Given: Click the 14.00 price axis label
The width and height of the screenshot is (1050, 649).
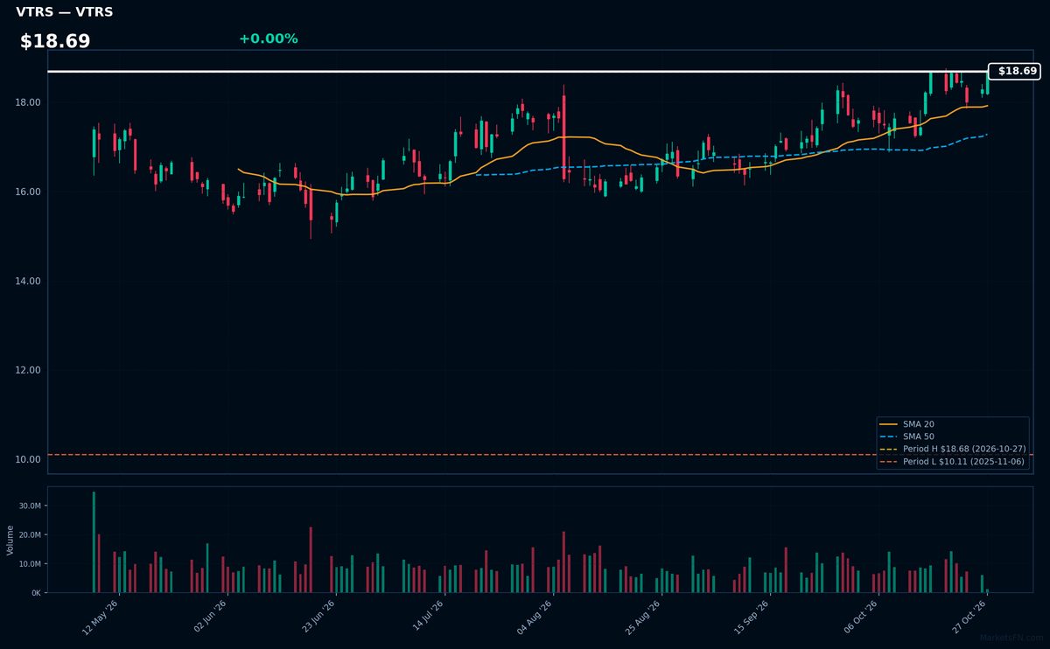Looking at the screenshot, I should (26, 281).
